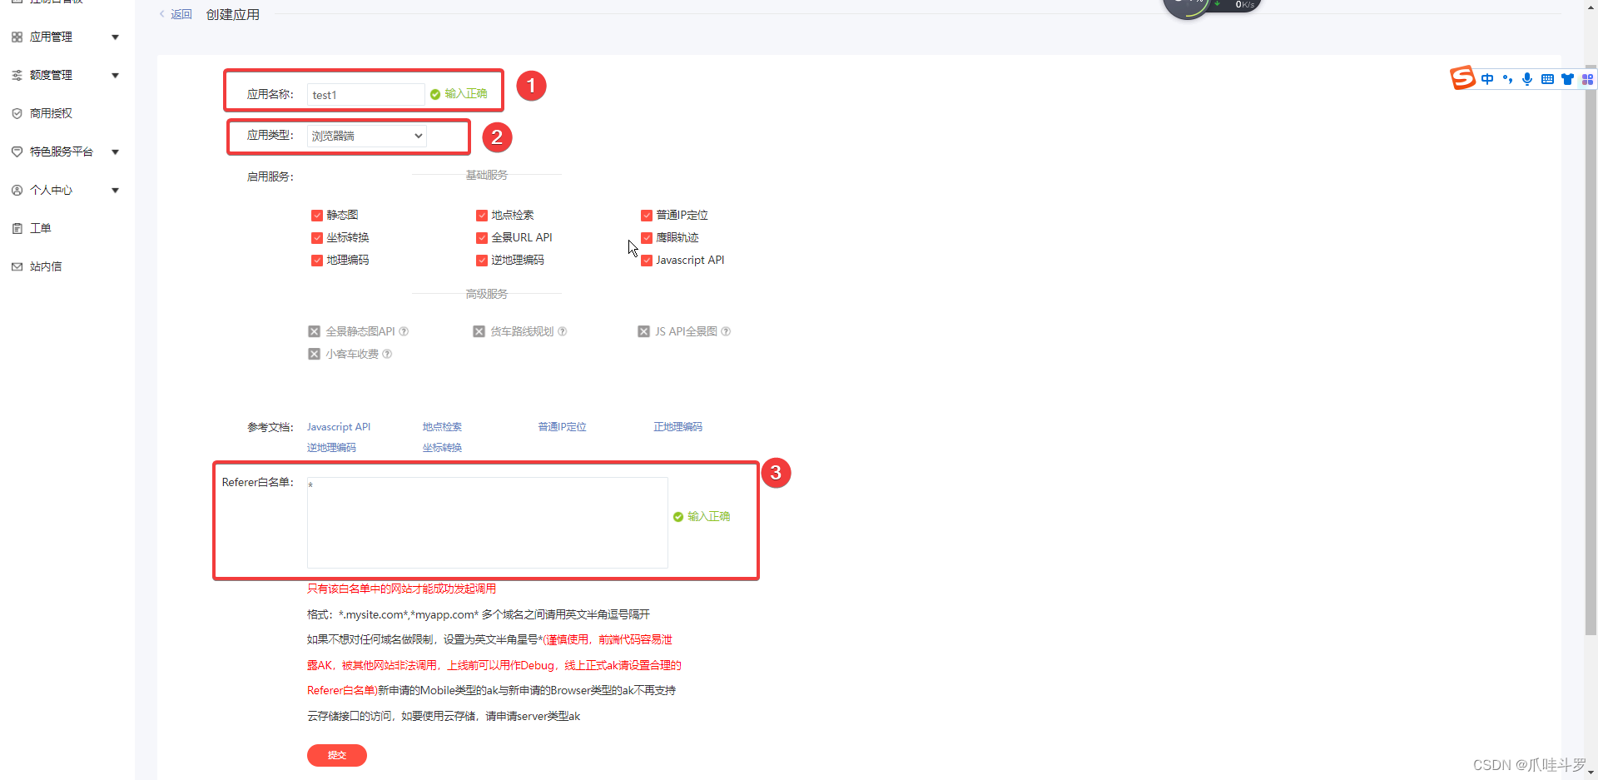Click help icon beside 全景静态图API
The height and width of the screenshot is (780, 1598).
coord(404,331)
